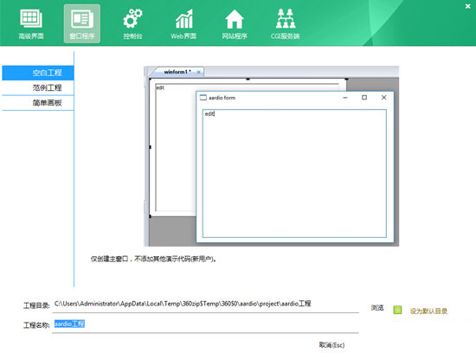476x353 pixels.
Task: Click the 设为默认目录 label text
Action: (428, 311)
